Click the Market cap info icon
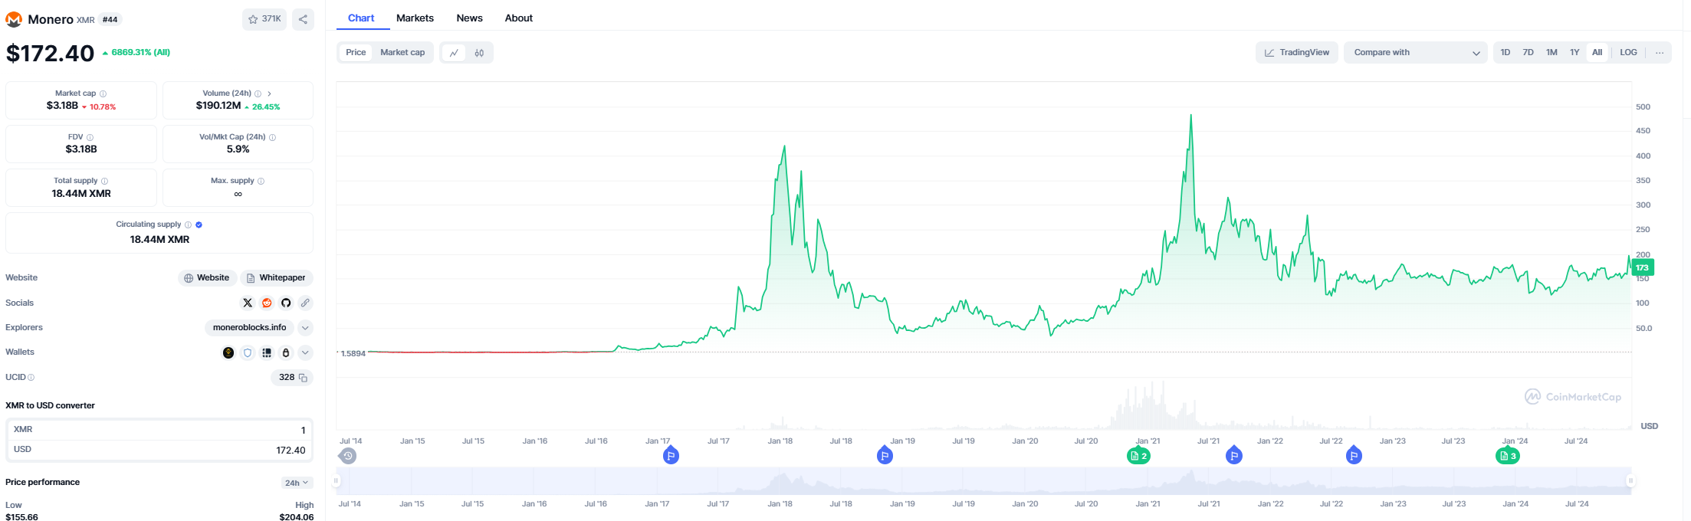The width and height of the screenshot is (1691, 521). (103, 93)
